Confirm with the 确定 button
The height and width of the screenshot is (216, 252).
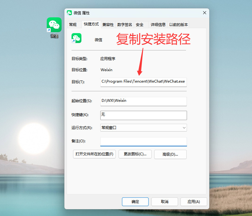135,202
